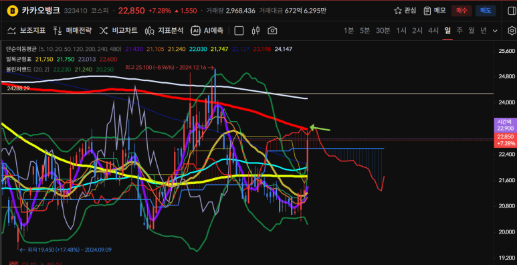Click the 20,000 price axis label
517x265 pixels.
pyautogui.click(x=507, y=232)
